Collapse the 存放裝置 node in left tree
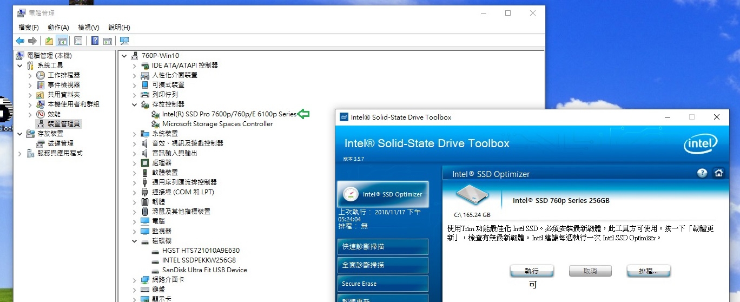Viewport: 740px width, 302px height. click(x=21, y=134)
